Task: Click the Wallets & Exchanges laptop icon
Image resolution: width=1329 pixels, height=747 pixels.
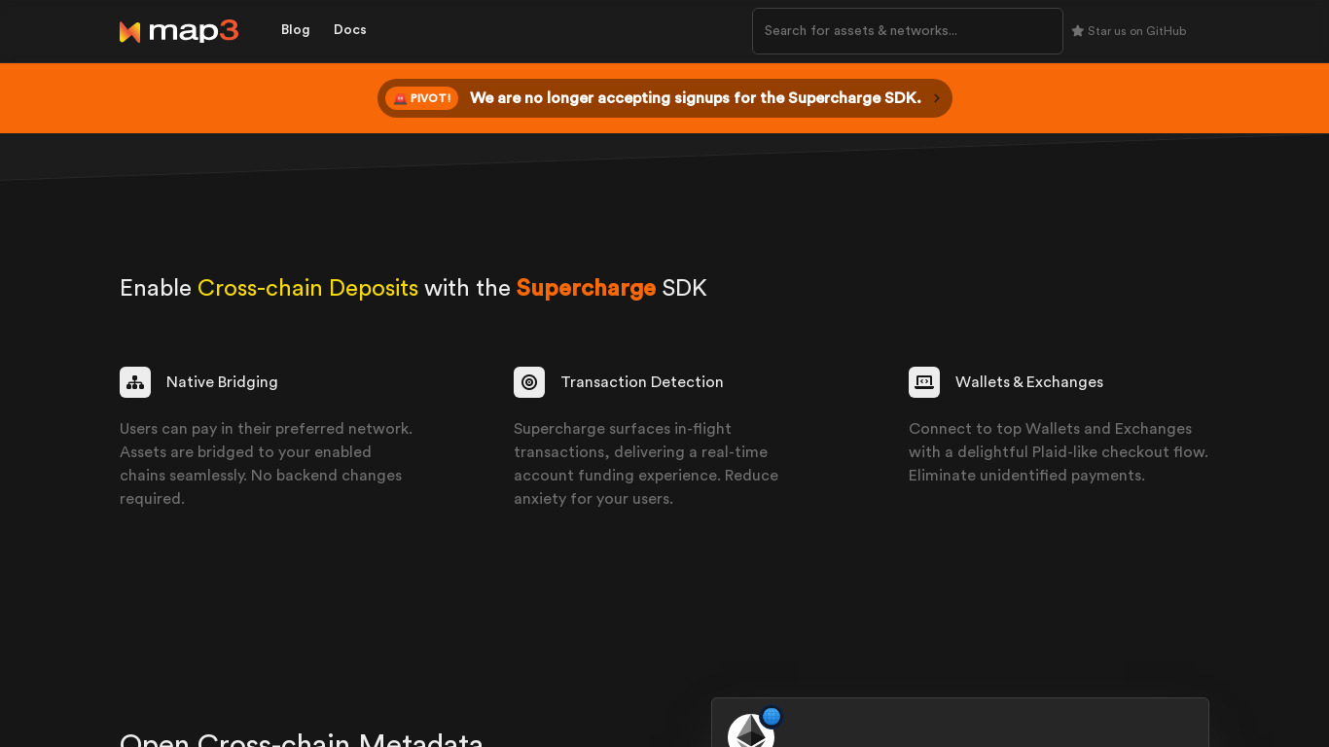Action: pyautogui.click(x=924, y=382)
